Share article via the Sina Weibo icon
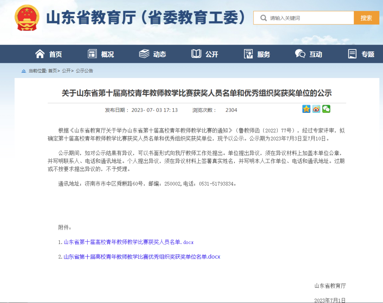The height and width of the screenshot is (303, 383). tap(316, 109)
